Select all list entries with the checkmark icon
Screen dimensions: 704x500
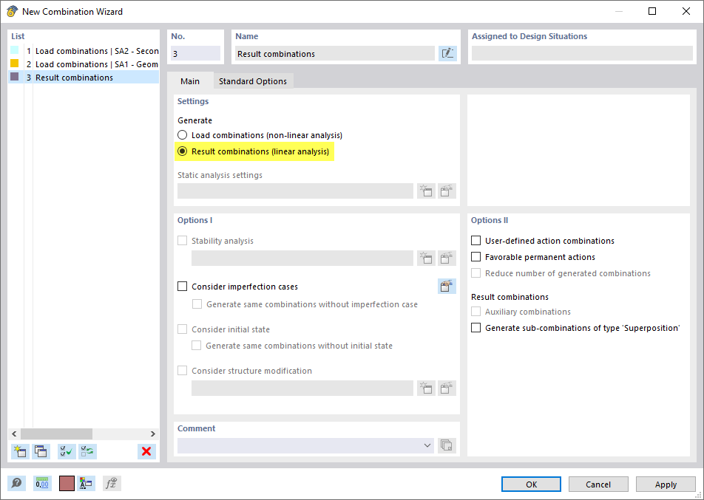(x=66, y=451)
